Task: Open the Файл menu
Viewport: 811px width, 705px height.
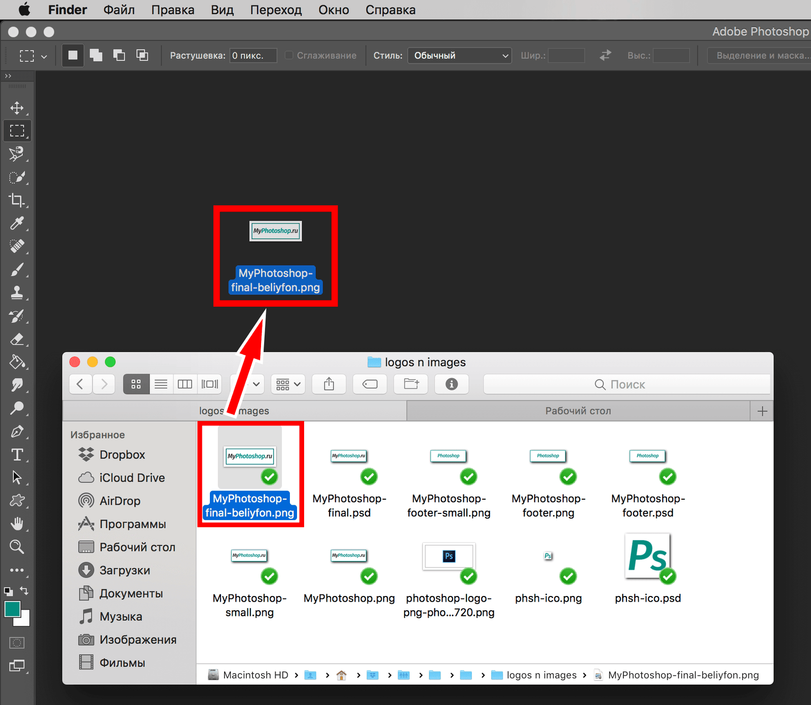Action: coord(119,10)
